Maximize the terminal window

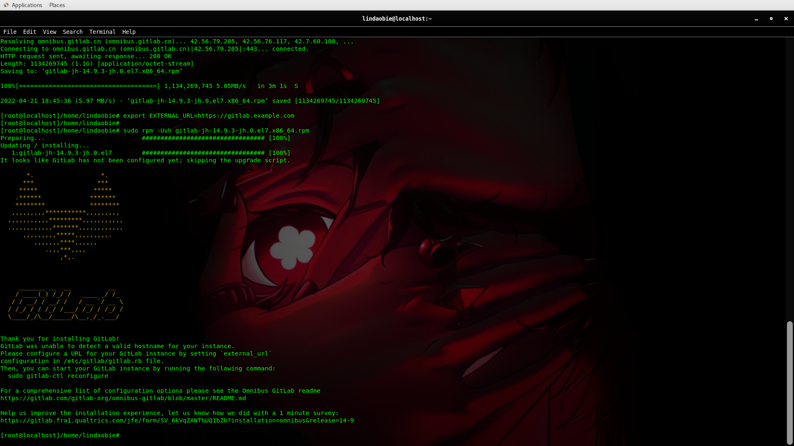coord(771,19)
